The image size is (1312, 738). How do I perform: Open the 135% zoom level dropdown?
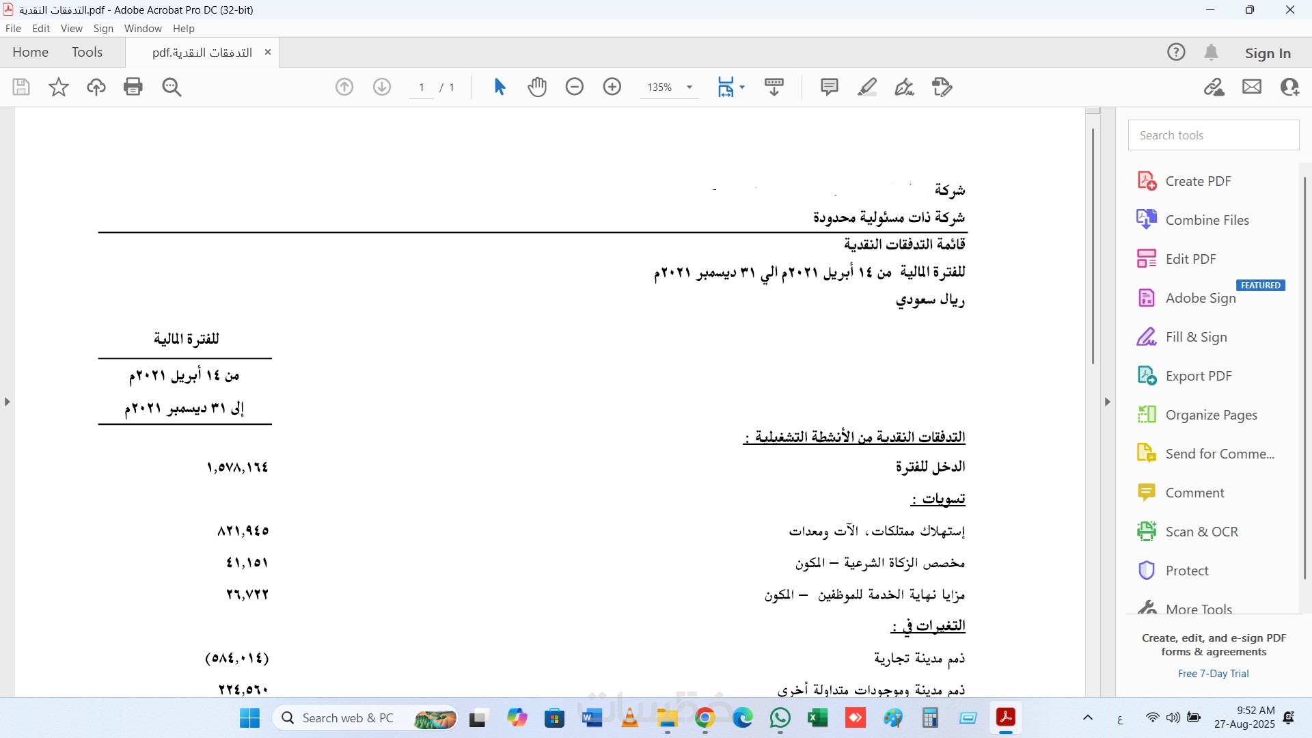point(689,87)
